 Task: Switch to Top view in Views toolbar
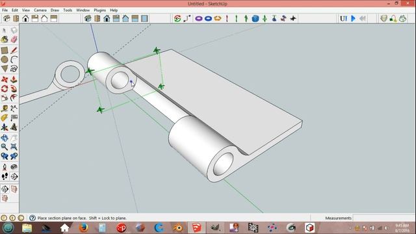tap(16, 18)
